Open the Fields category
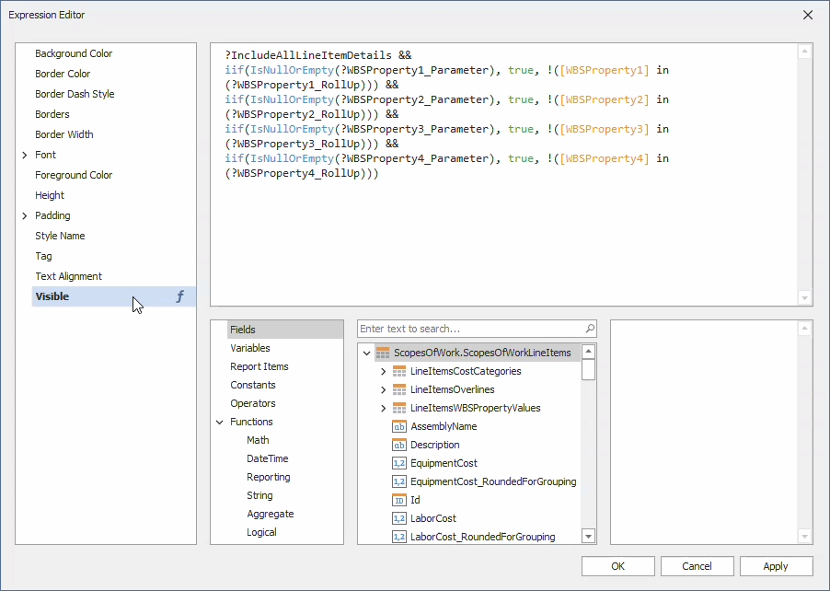The height and width of the screenshot is (591, 830). tap(285, 330)
